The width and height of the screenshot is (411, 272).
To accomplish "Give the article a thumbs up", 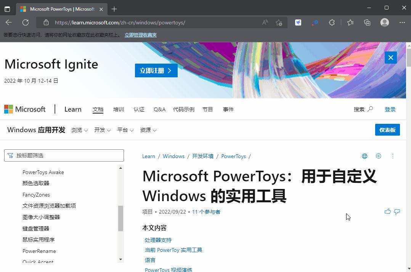I will 387,211.
